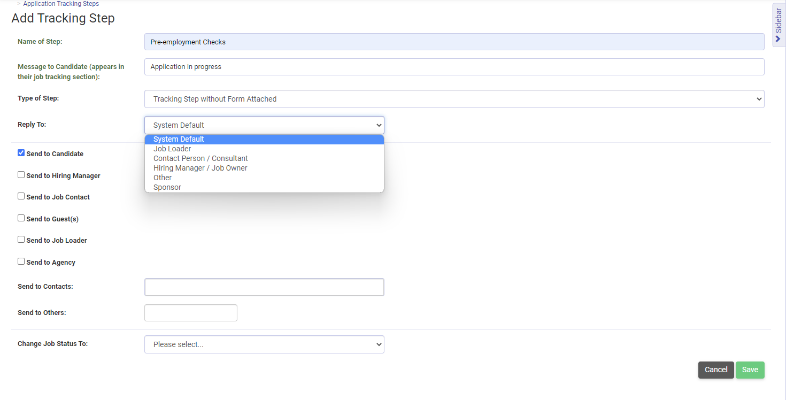Select Other in the Reply To list
786x400 pixels.
click(163, 178)
